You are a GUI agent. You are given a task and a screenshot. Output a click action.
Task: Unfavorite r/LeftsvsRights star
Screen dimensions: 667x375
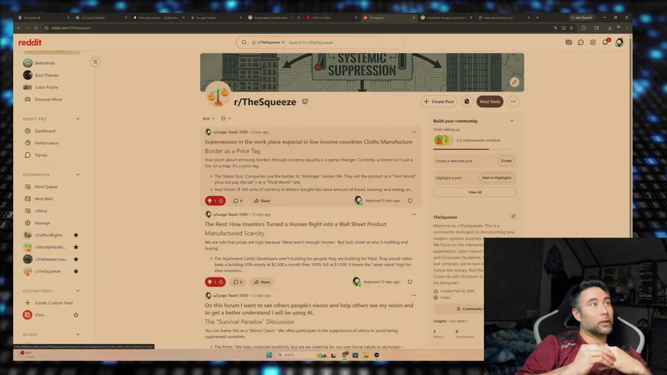tap(76, 235)
